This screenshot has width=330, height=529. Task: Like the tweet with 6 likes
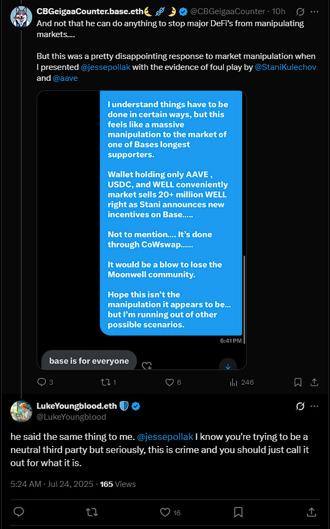tap(169, 382)
